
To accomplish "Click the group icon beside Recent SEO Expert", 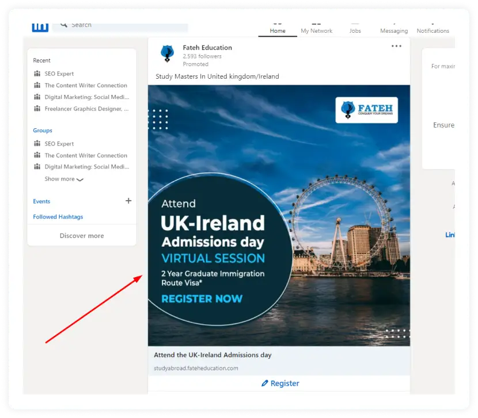I will (x=37, y=74).
